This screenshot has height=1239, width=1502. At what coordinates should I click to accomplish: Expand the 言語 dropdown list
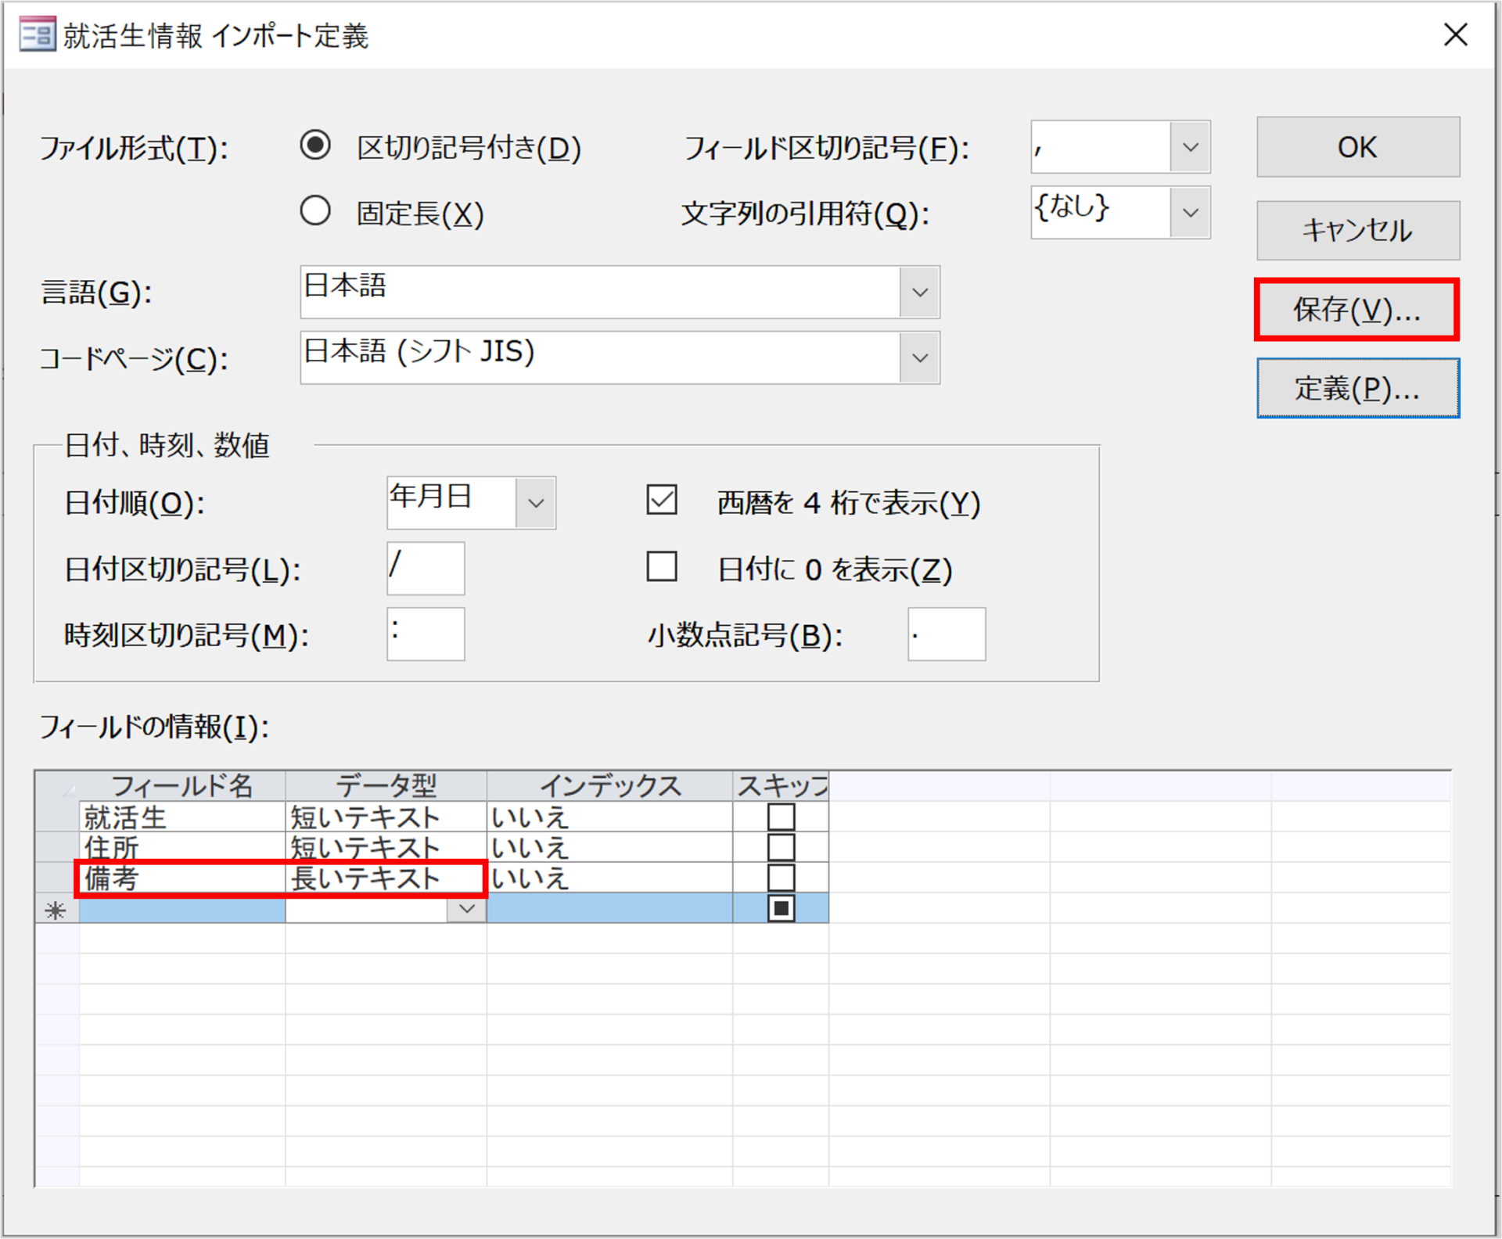[x=919, y=293]
